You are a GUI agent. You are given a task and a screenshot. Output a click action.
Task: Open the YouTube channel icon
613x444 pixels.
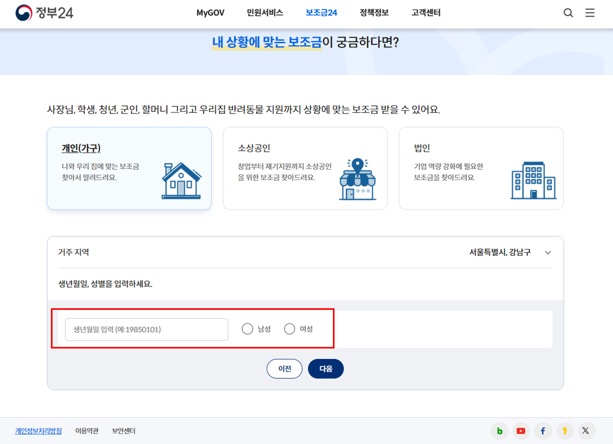click(x=521, y=431)
